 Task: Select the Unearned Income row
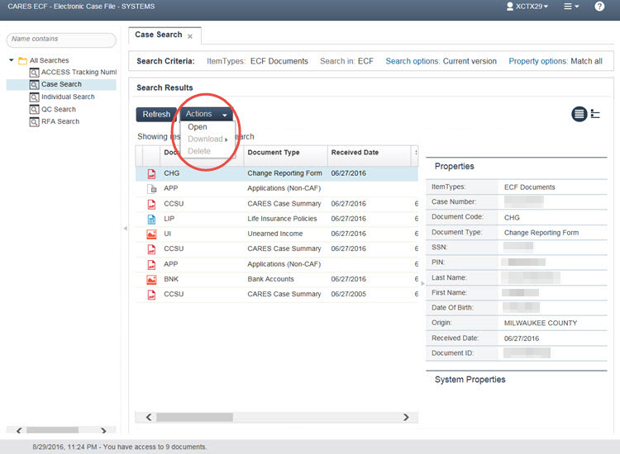[x=277, y=234]
